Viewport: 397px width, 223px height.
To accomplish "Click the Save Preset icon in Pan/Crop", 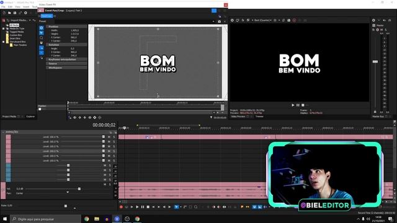I will coord(219,22).
